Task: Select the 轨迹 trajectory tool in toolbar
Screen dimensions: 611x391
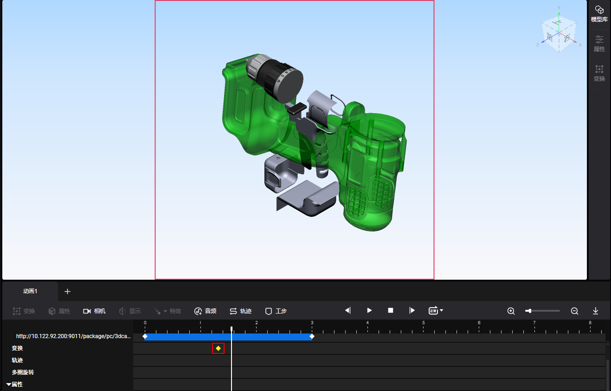Action: pyautogui.click(x=240, y=311)
